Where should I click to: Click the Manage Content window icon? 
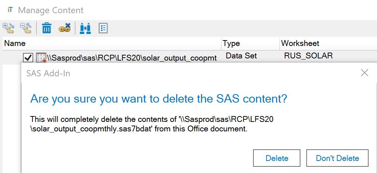pos(10,10)
